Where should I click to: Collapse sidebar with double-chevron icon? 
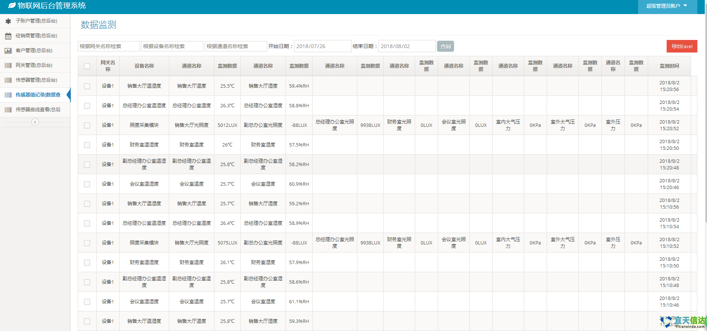click(x=35, y=122)
